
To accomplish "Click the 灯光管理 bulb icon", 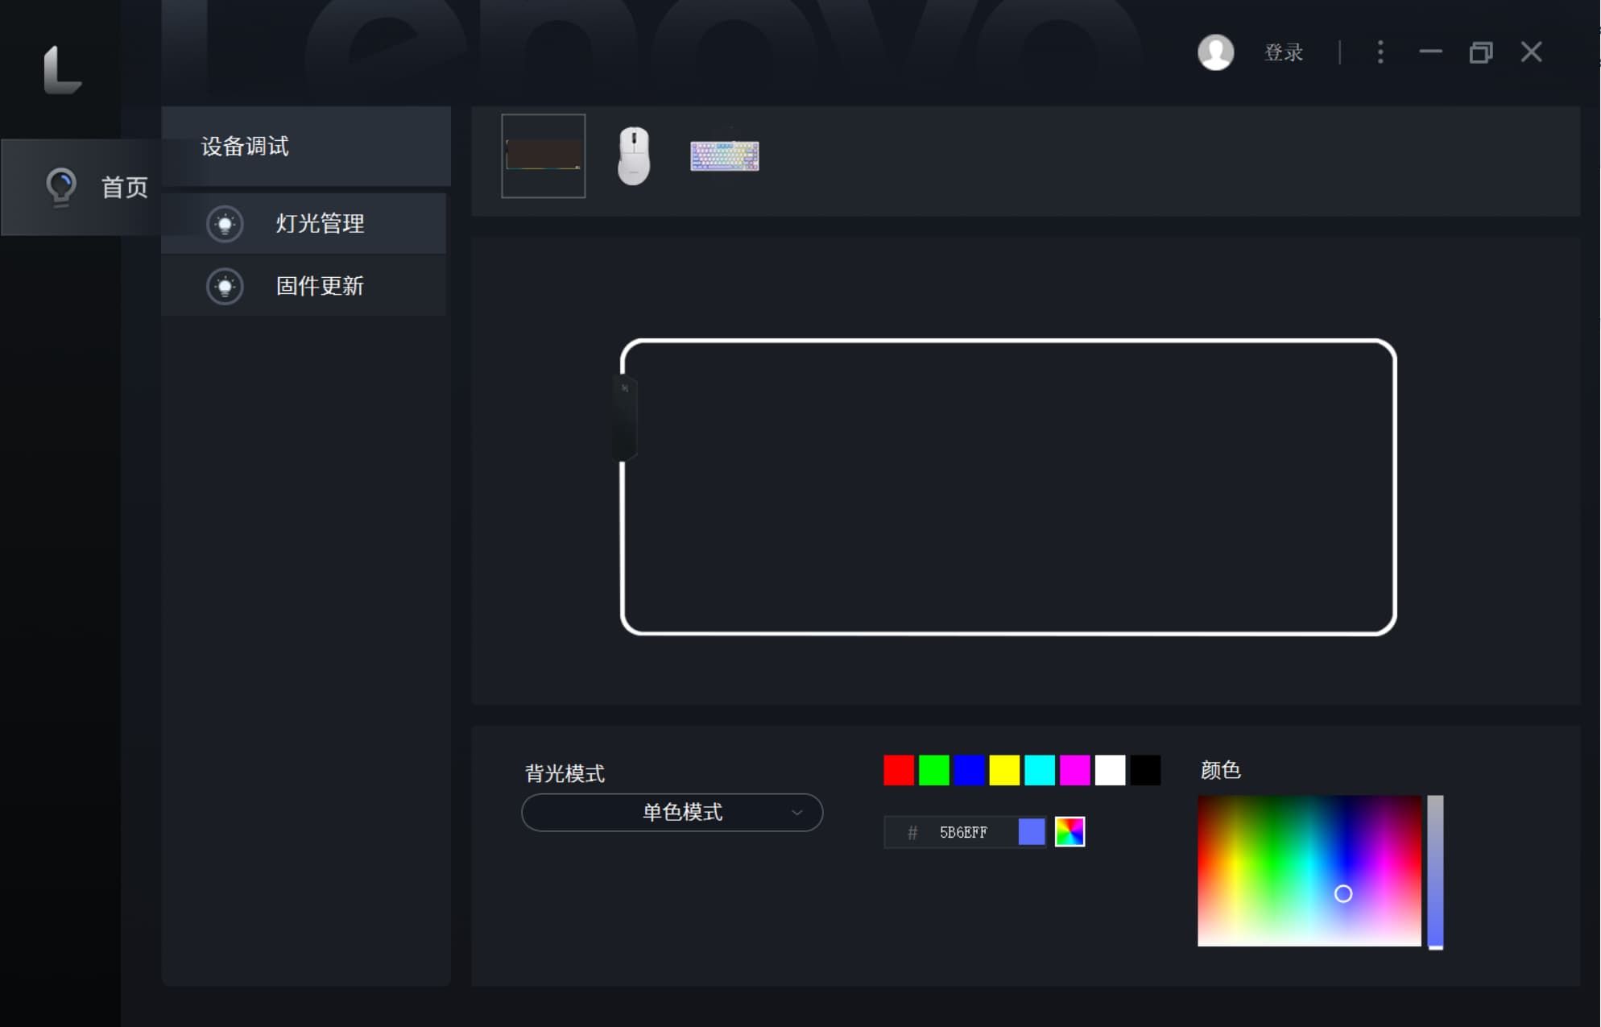I will (225, 224).
